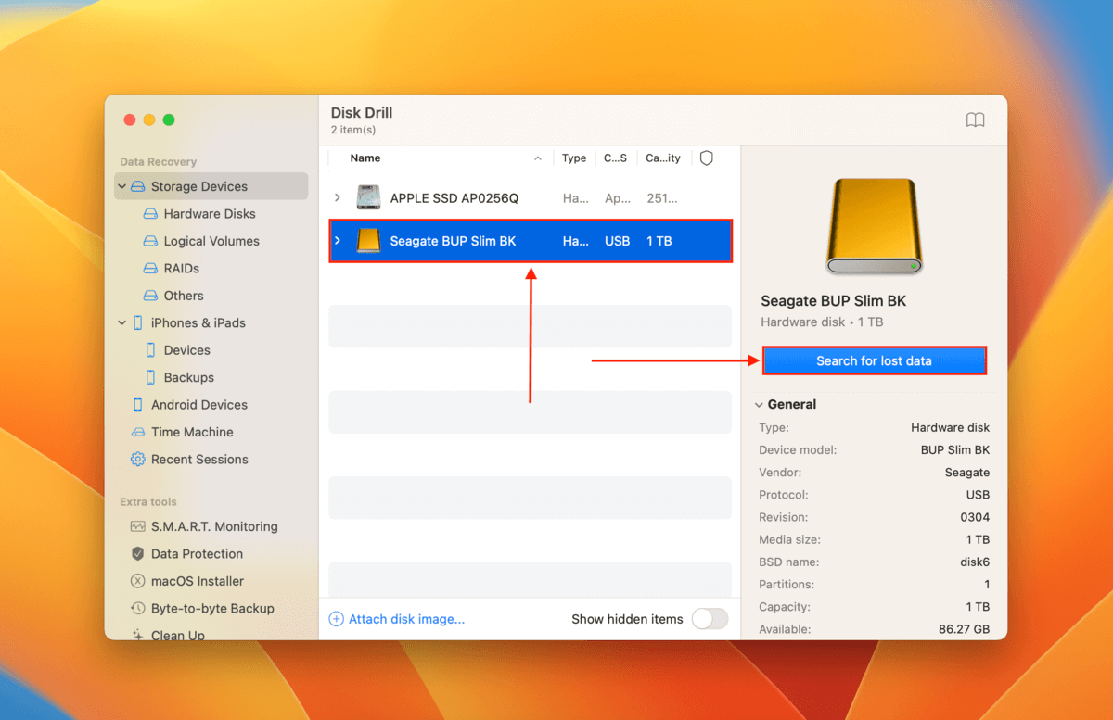The width and height of the screenshot is (1113, 720).
Task: Click the Byte-to-byte Backup label
Action: [x=212, y=609]
